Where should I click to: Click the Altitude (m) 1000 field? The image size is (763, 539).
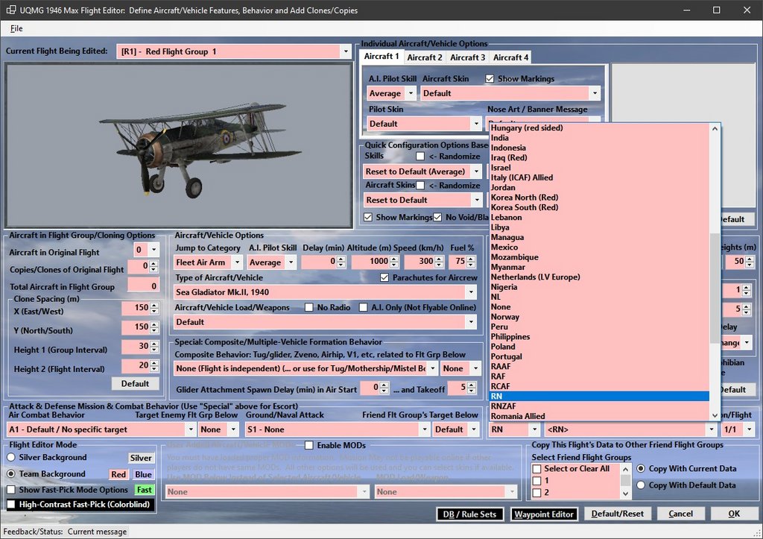tap(374, 262)
